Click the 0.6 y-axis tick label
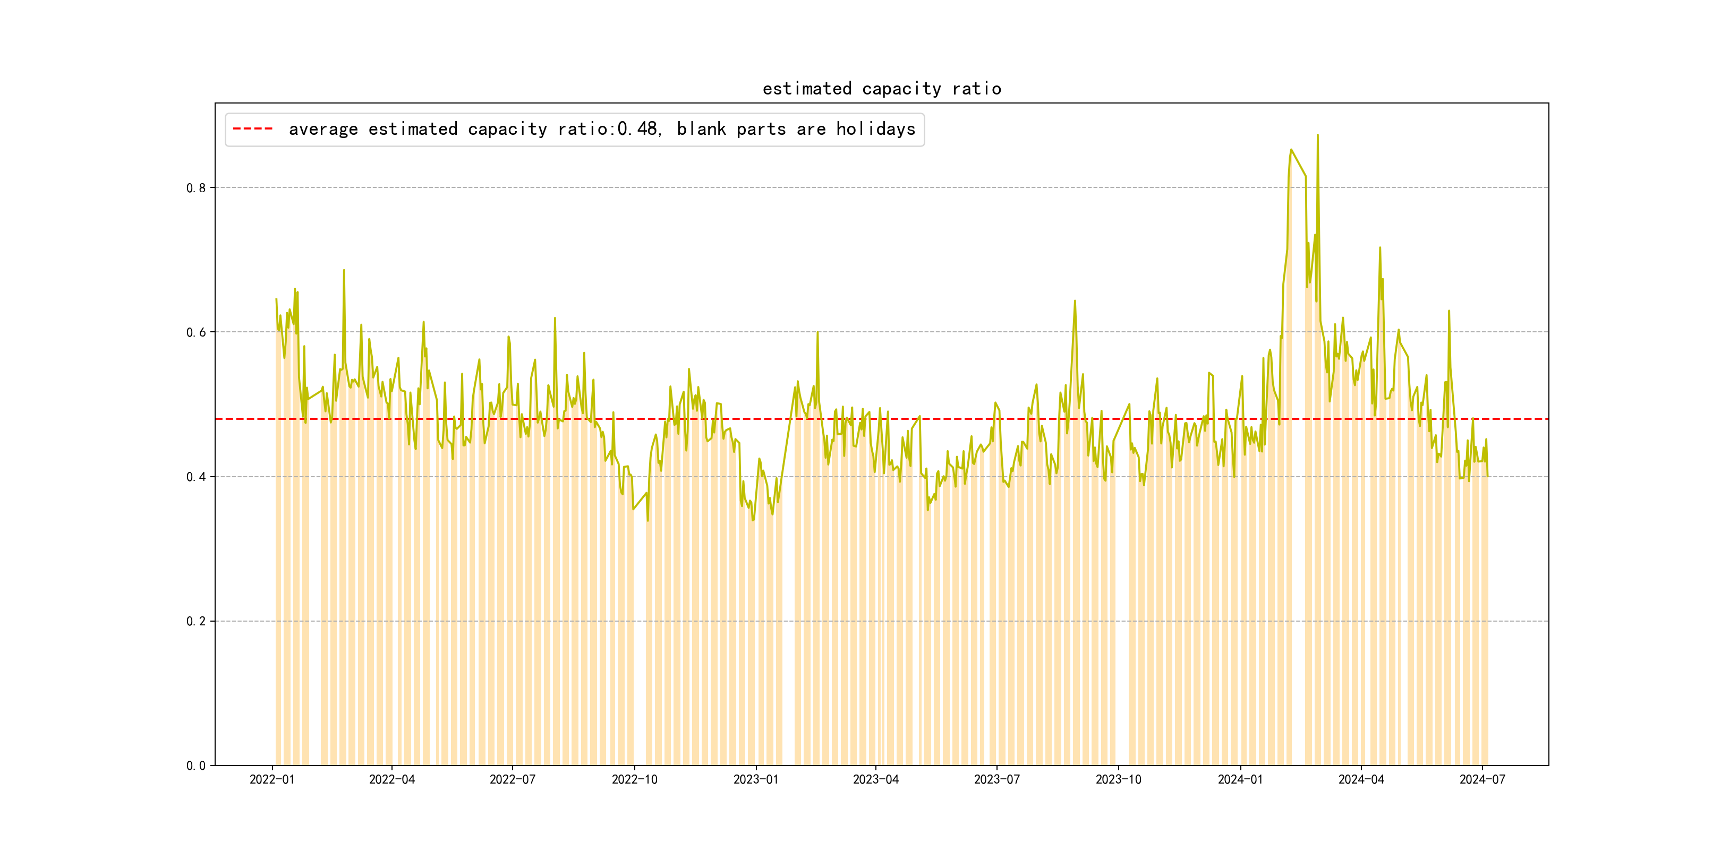 pyautogui.click(x=196, y=332)
